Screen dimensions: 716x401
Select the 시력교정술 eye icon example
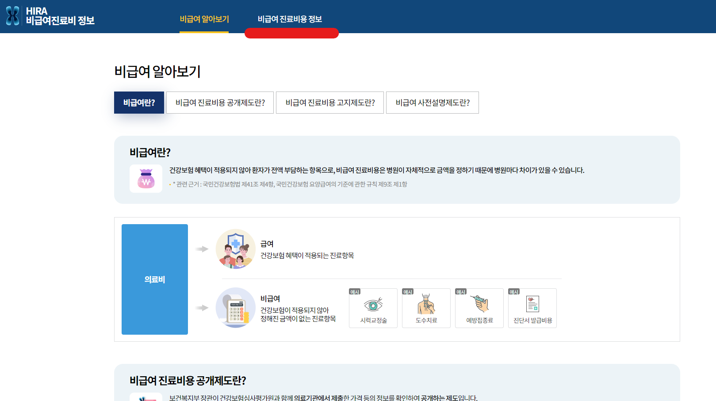pos(373,305)
